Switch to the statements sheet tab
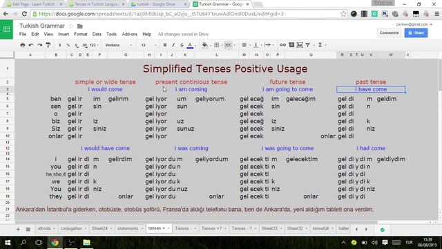The image size is (442, 249). [128, 228]
